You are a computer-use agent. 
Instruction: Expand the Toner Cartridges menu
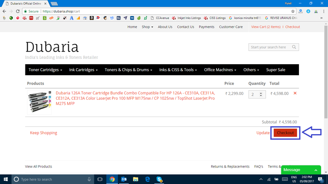click(45, 70)
